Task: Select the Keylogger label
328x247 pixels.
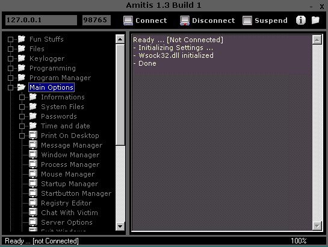Action: (47, 58)
